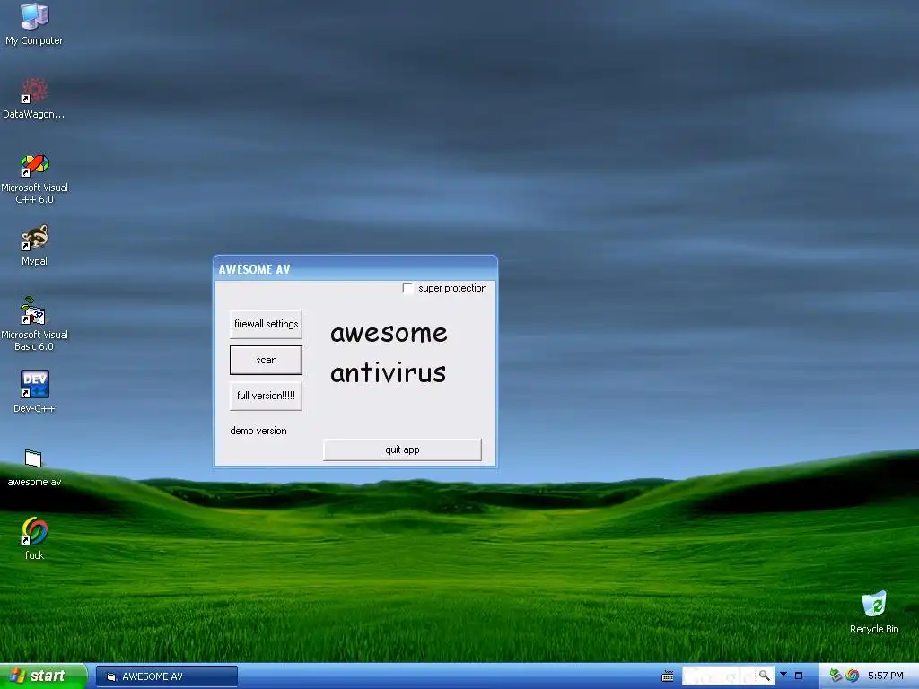Click the colorful swirl tray icon
The image size is (919, 689).
[853, 676]
